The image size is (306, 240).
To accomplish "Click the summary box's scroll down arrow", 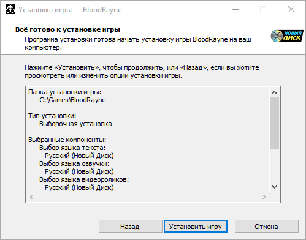I will click(x=274, y=187).
